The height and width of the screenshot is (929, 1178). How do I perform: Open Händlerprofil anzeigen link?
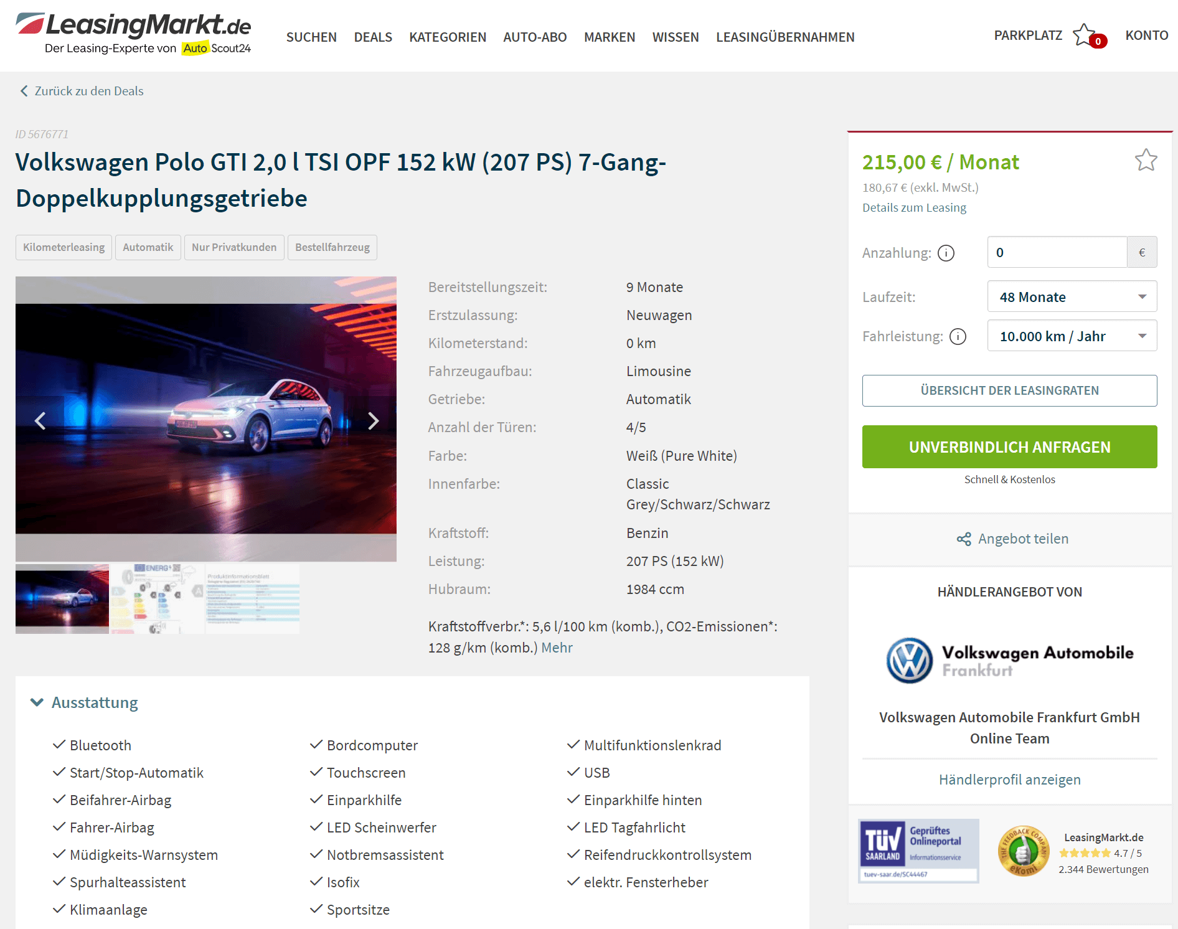tap(1009, 780)
